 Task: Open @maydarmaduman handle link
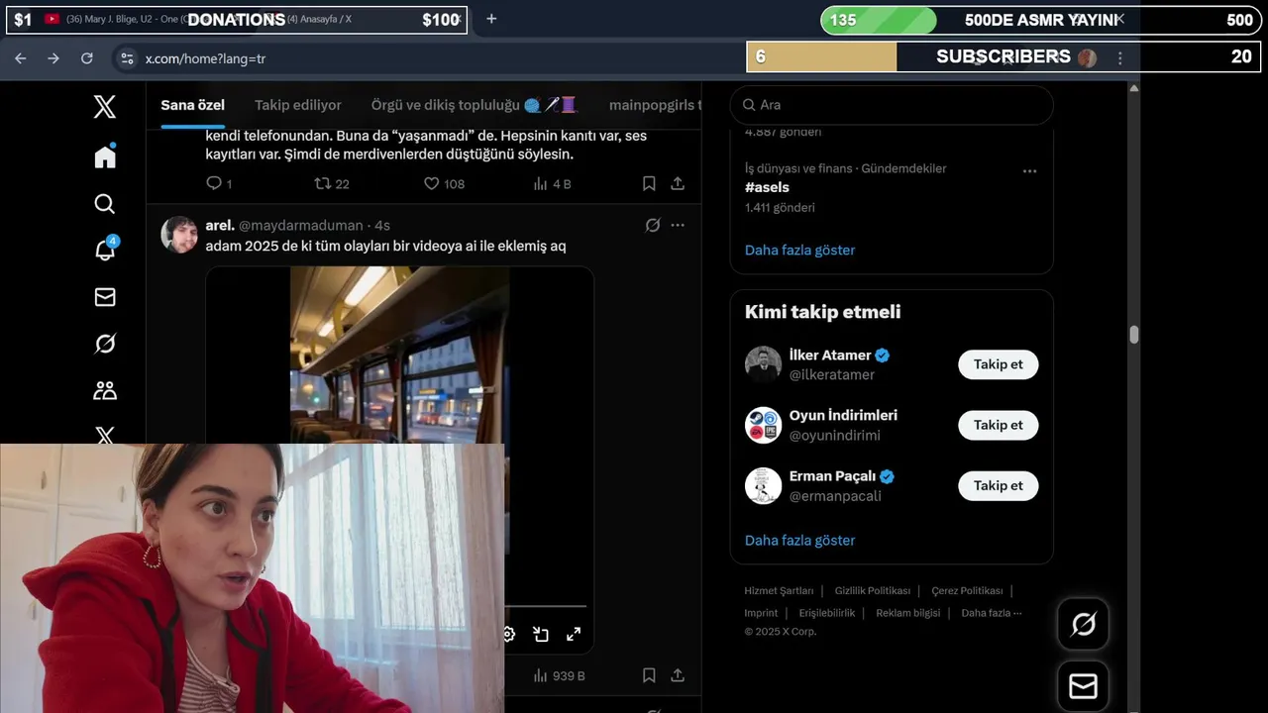[x=300, y=226]
